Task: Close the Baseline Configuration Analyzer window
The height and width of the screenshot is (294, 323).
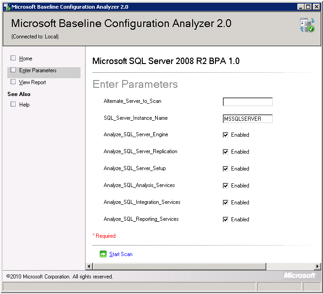Action: pos(317,7)
